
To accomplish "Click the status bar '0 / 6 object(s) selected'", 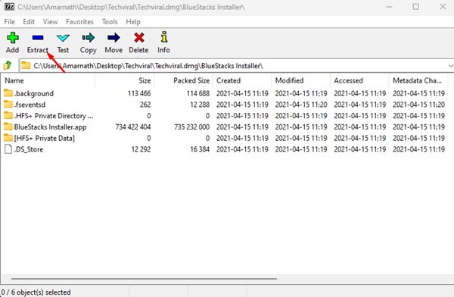I will point(36,292).
